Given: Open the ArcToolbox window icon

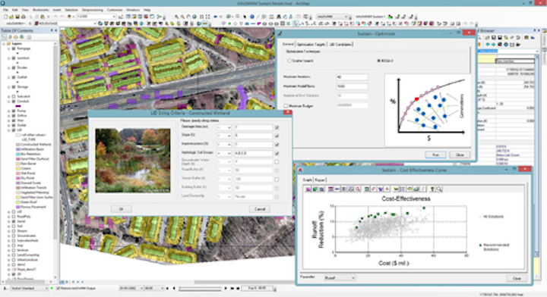Looking at the screenshot, I should (x=146, y=17).
